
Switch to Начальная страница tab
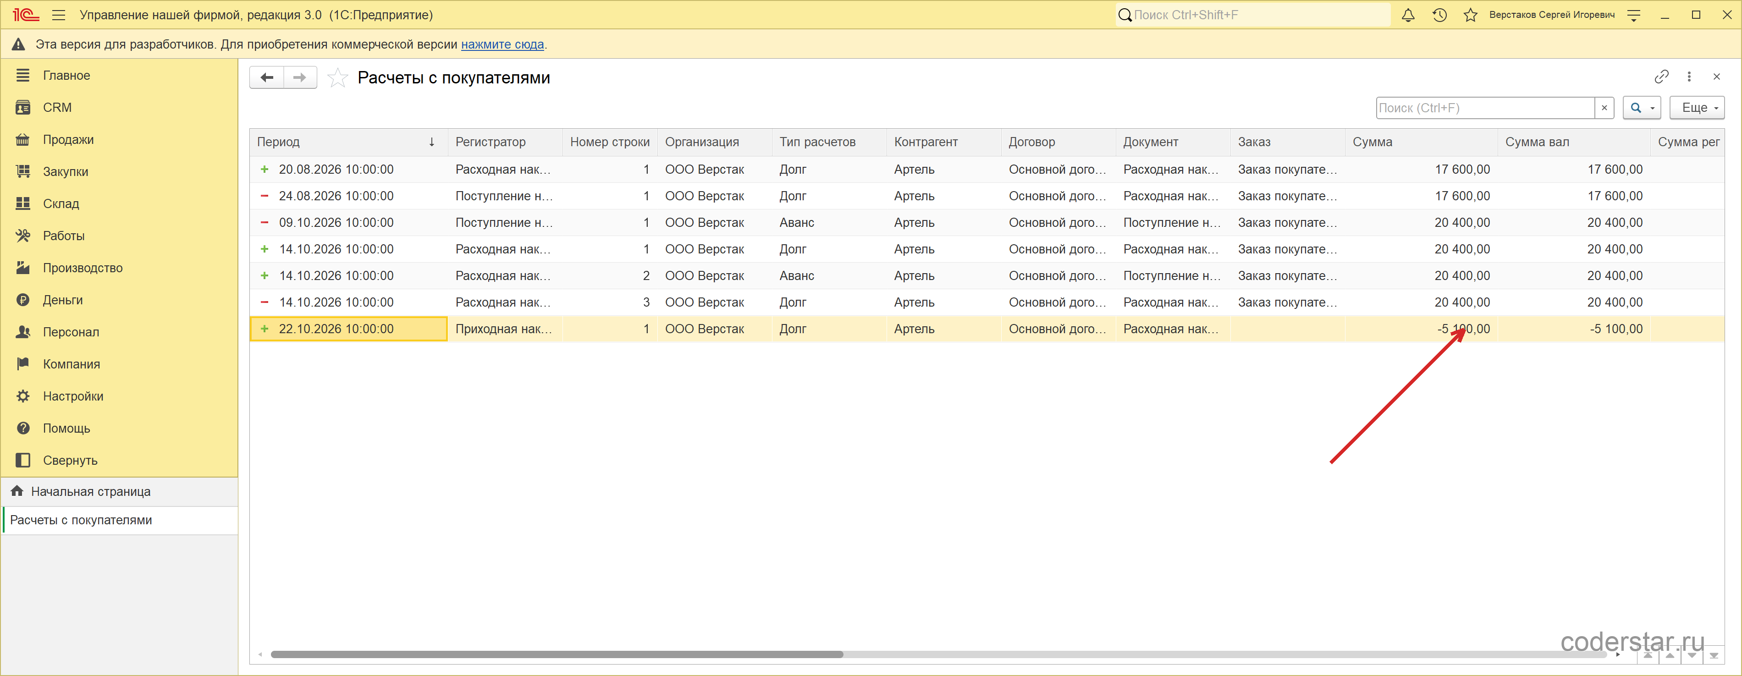(119, 492)
